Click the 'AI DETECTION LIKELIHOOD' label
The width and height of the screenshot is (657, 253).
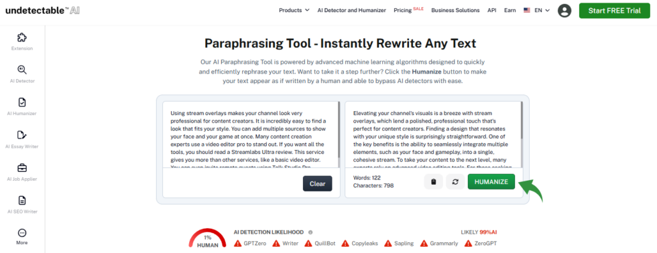[x=269, y=232]
